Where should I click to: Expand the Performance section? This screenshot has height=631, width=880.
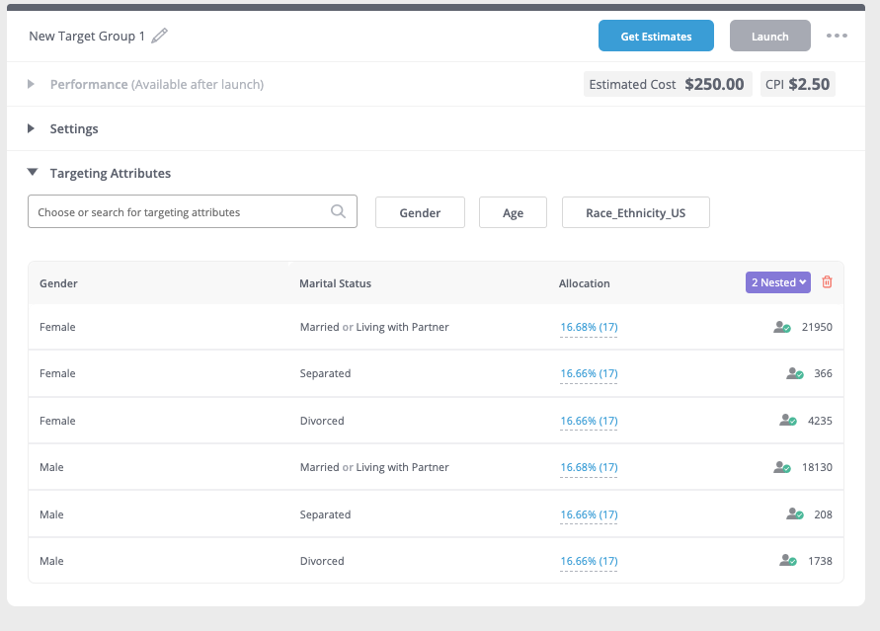[31, 84]
